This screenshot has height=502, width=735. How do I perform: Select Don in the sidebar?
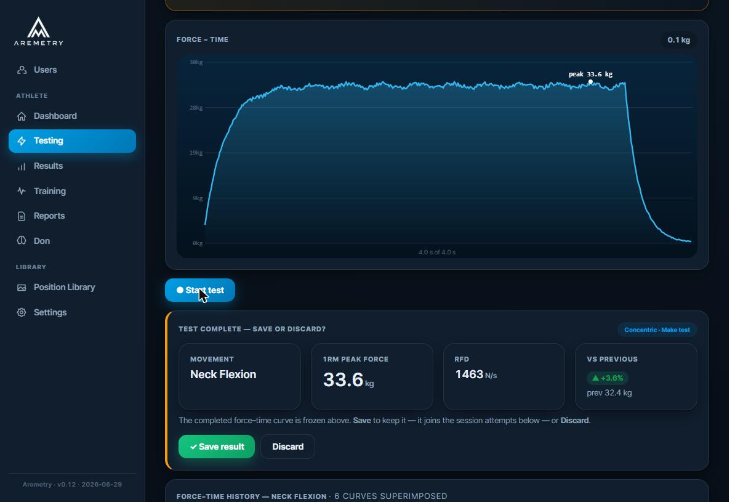click(72, 241)
